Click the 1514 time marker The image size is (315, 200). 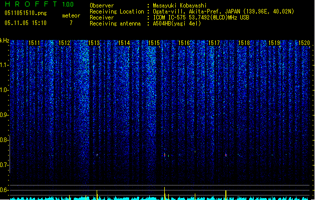click(x=124, y=43)
